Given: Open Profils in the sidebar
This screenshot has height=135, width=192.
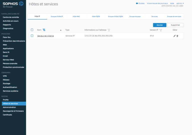Looking at the screenshot, I should click(x=6, y=100).
